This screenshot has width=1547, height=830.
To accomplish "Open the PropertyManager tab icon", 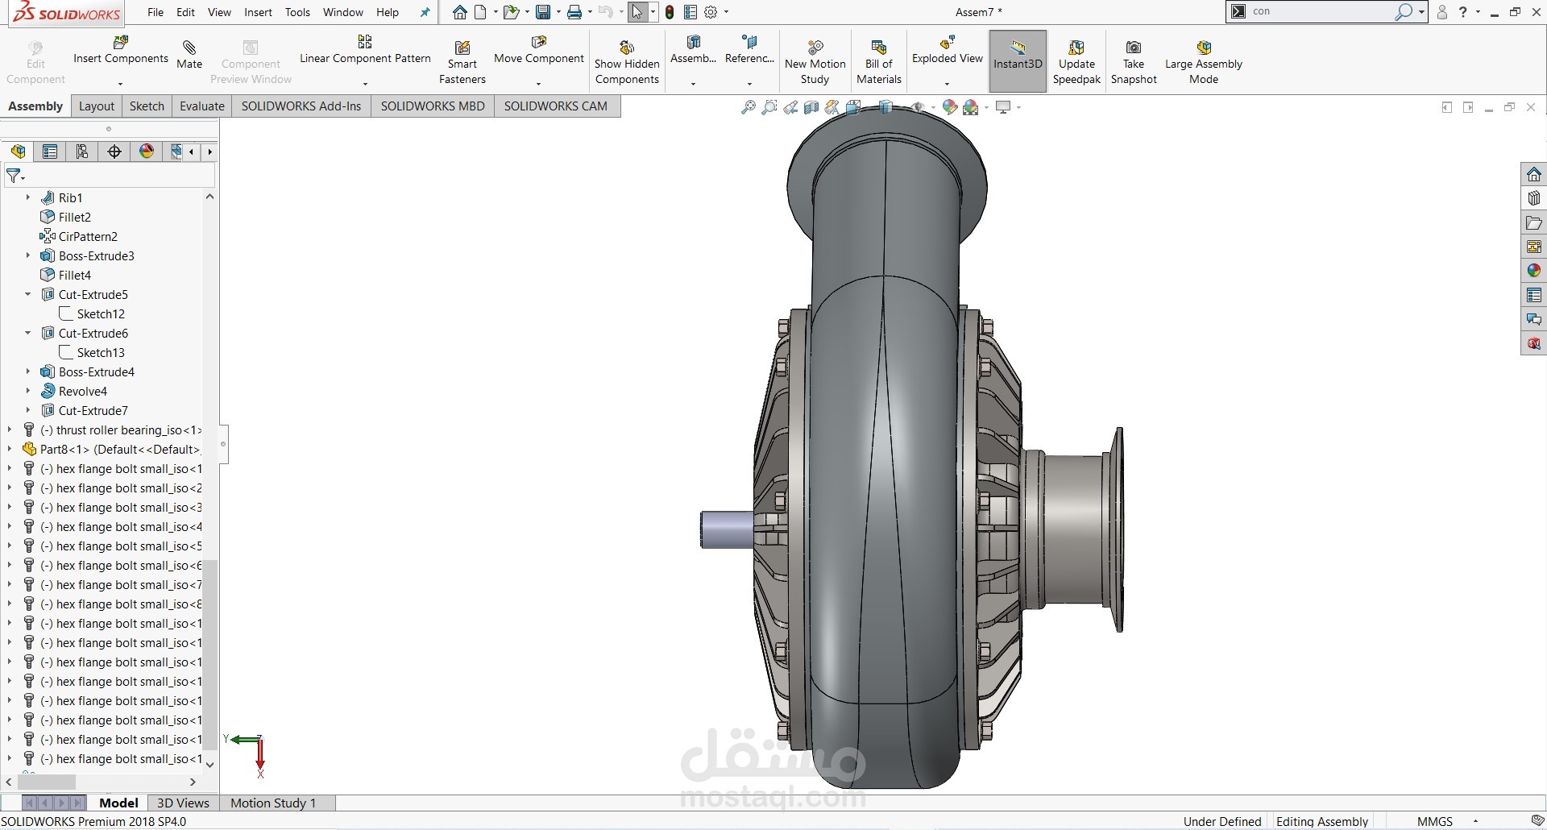I will [x=50, y=151].
